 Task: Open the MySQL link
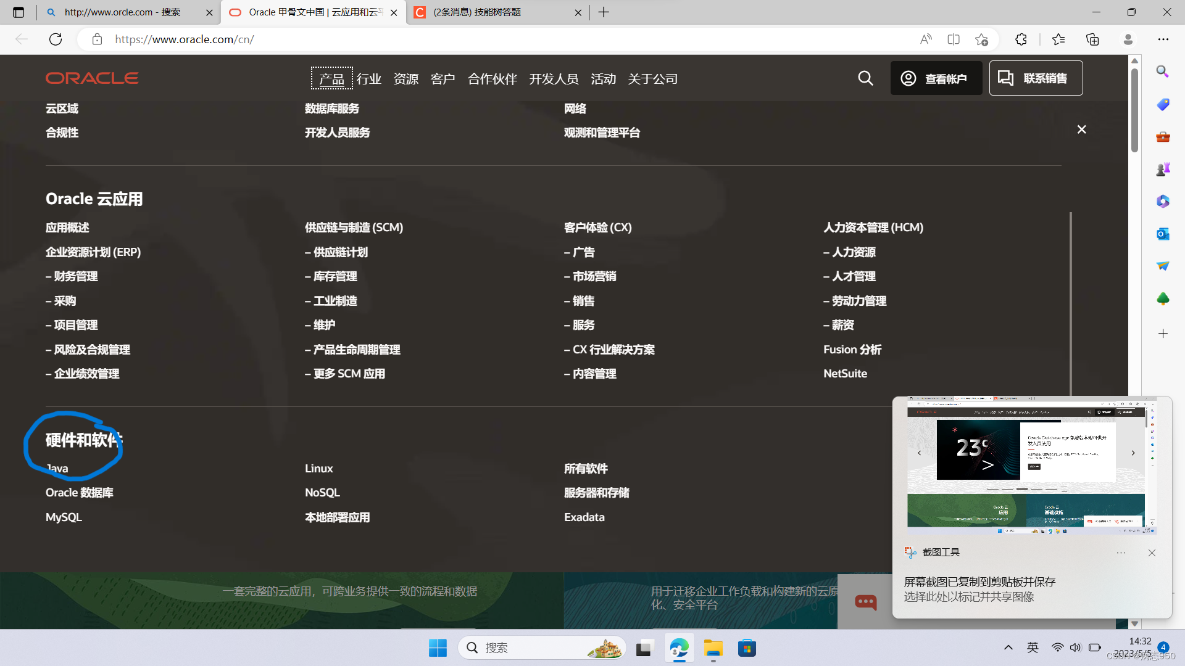point(64,517)
